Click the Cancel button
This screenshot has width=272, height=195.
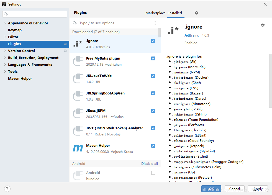point(235,189)
